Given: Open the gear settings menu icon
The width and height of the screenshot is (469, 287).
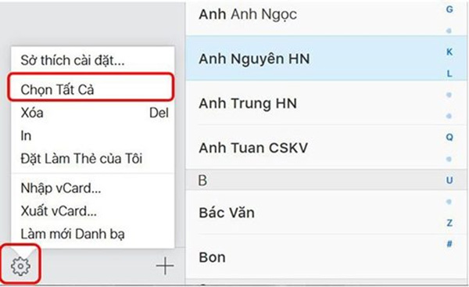Looking at the screenshot, I should tap(20, 266).
